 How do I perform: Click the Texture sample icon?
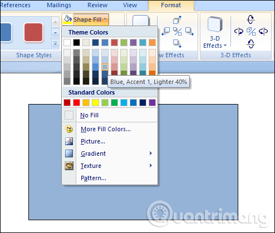click(69, 166)
